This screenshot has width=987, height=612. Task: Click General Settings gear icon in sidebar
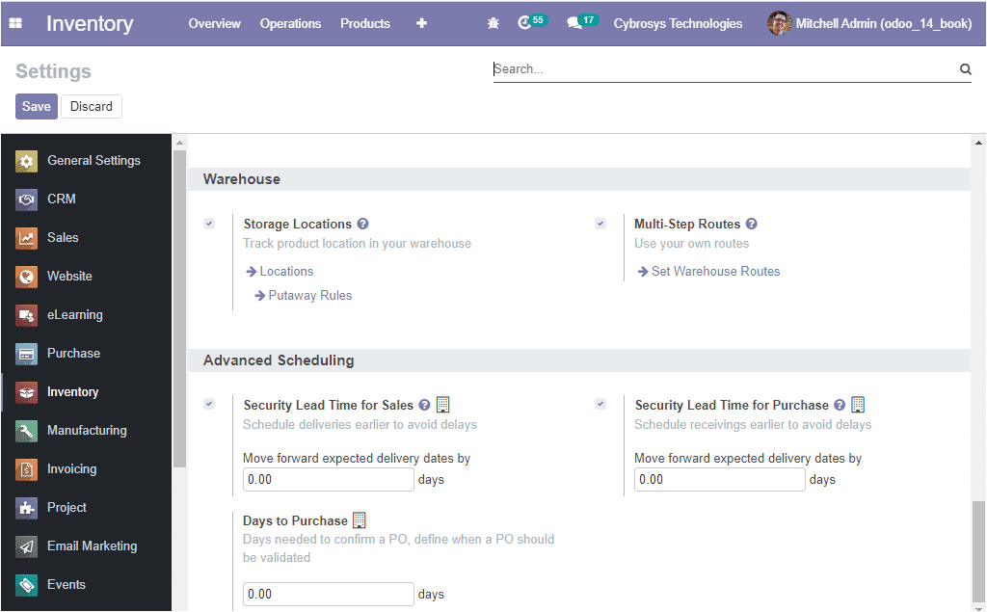pyautogui.click(x=26, y=161)
